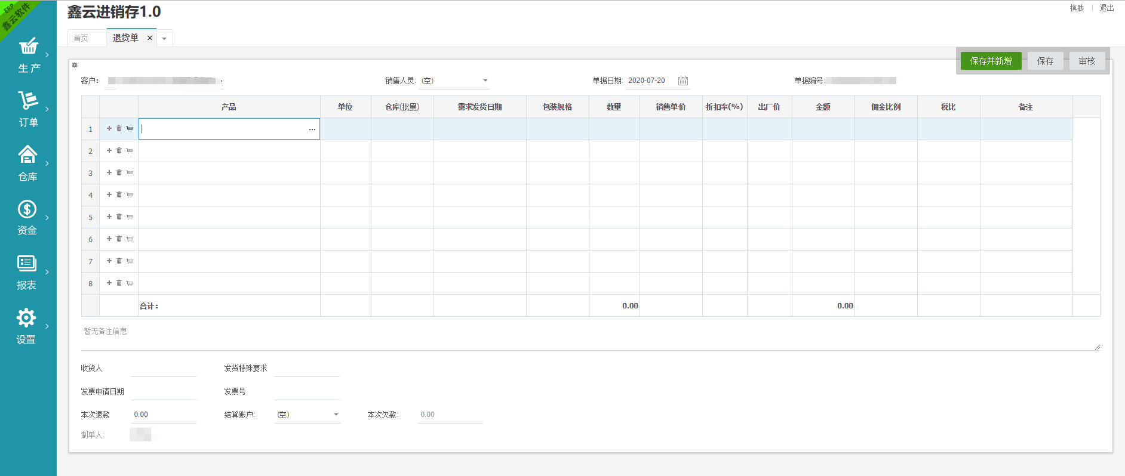
Task: Click the green 保存并新增 button
Action: [991, 61]
